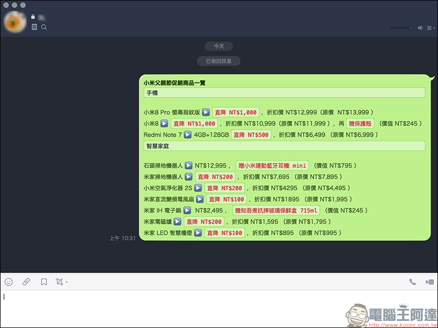Click the lock icon beside chat name
Viewport: 438px width, 328px height.
(x=33, y=17)
